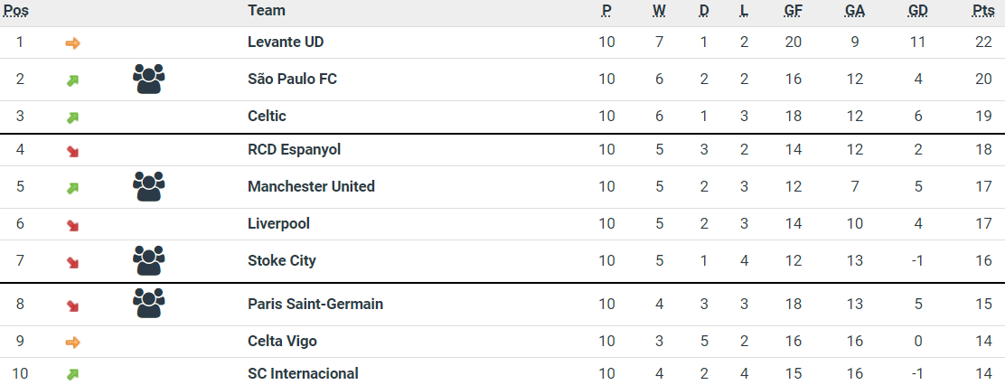Open the Levante UD team link
The height and width of the screenshot is (385, 1005).
(286, 42)
